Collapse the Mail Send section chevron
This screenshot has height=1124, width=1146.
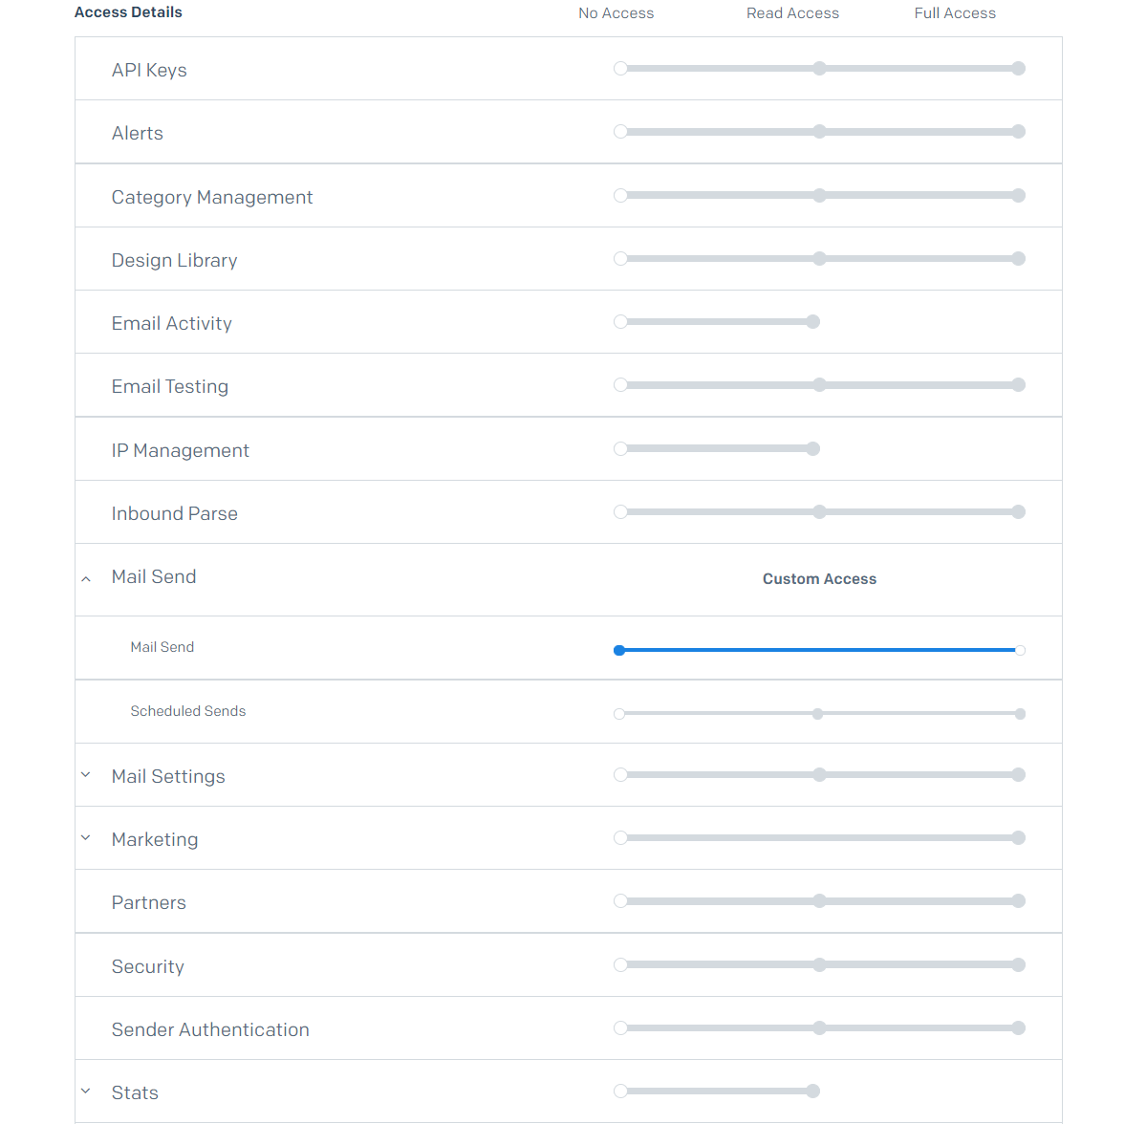86,579
